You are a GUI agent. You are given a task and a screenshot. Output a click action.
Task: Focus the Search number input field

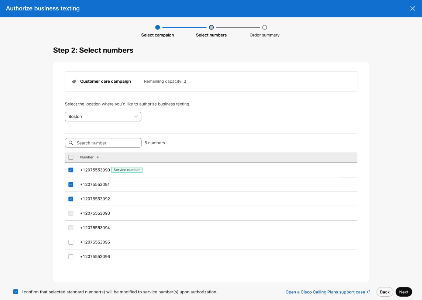107,143
